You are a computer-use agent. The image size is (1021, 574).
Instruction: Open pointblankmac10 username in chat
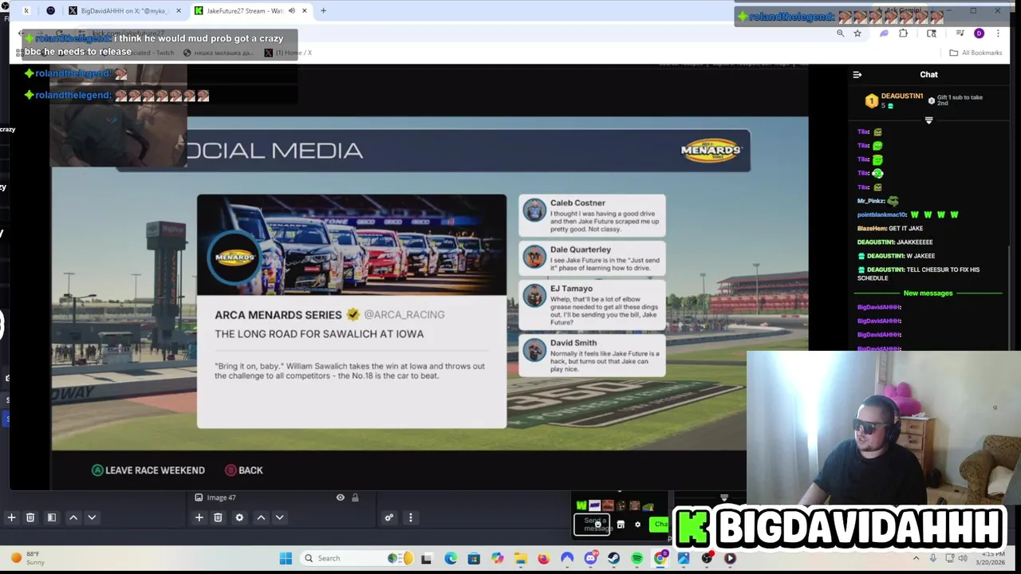click(x=881, y=214)
